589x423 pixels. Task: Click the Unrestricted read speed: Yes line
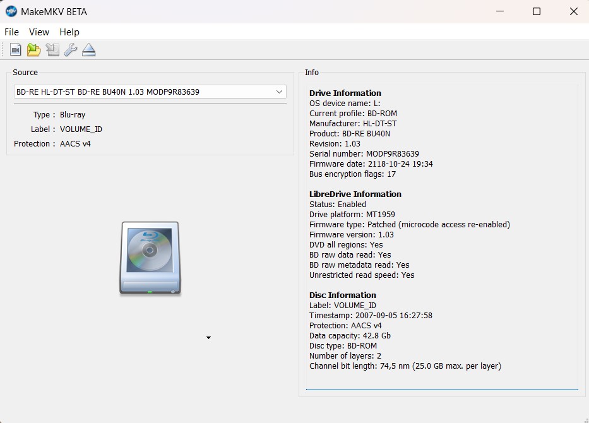pos(362,275)
